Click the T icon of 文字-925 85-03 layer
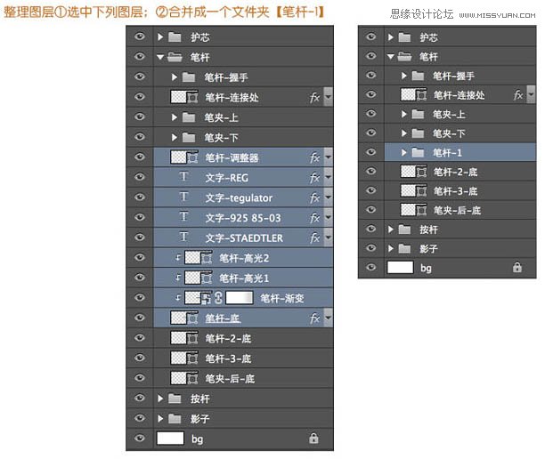Viewport: 545px width, 459px height. [x=183, y=217]
